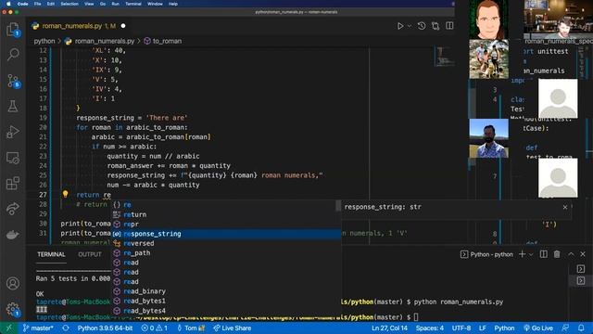Open the Run and Debug view

13,132
